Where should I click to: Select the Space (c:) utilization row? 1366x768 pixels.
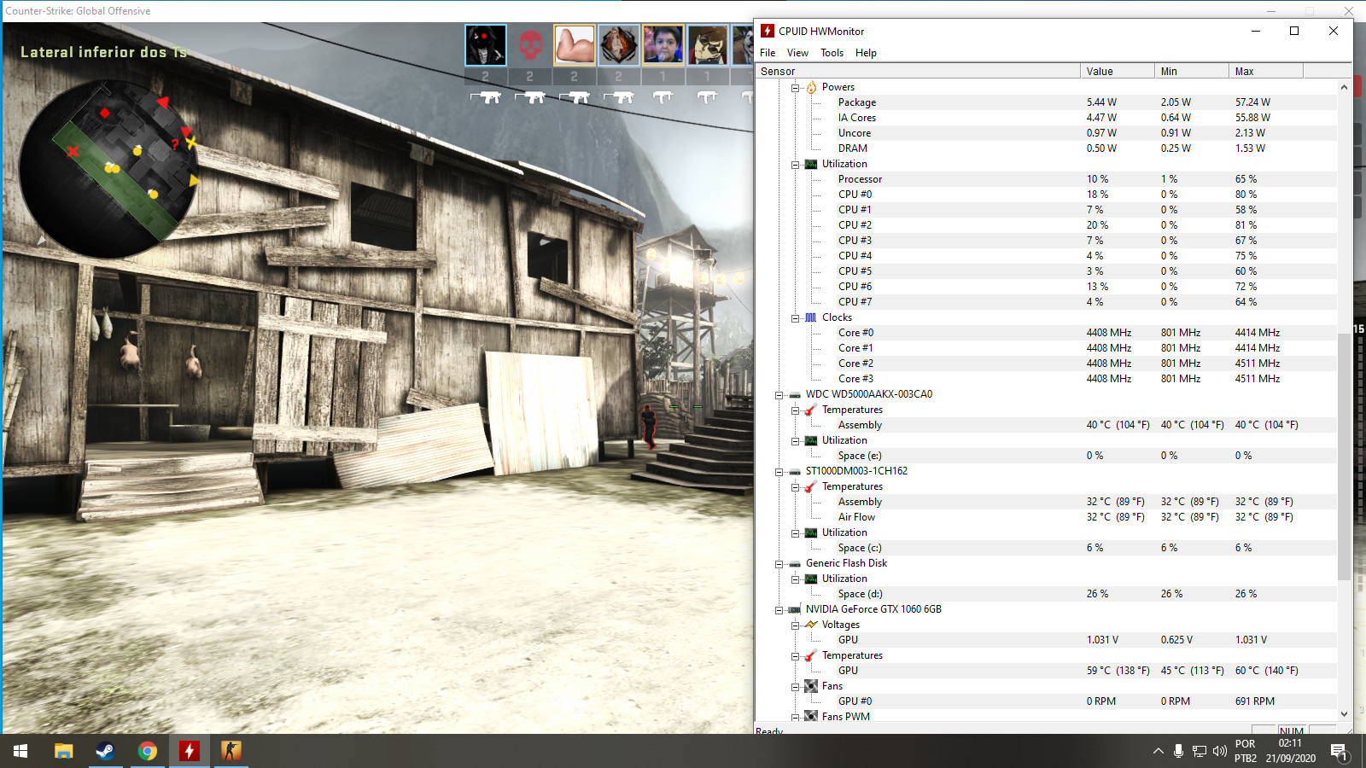(x=1047, y=548)
